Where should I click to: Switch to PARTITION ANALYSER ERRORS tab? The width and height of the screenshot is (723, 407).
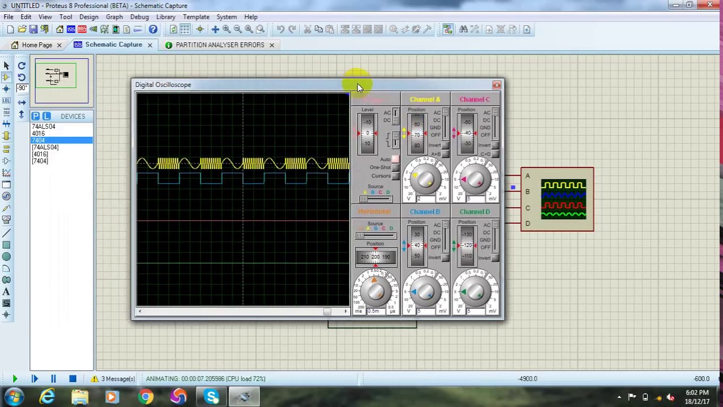[220, 45]
